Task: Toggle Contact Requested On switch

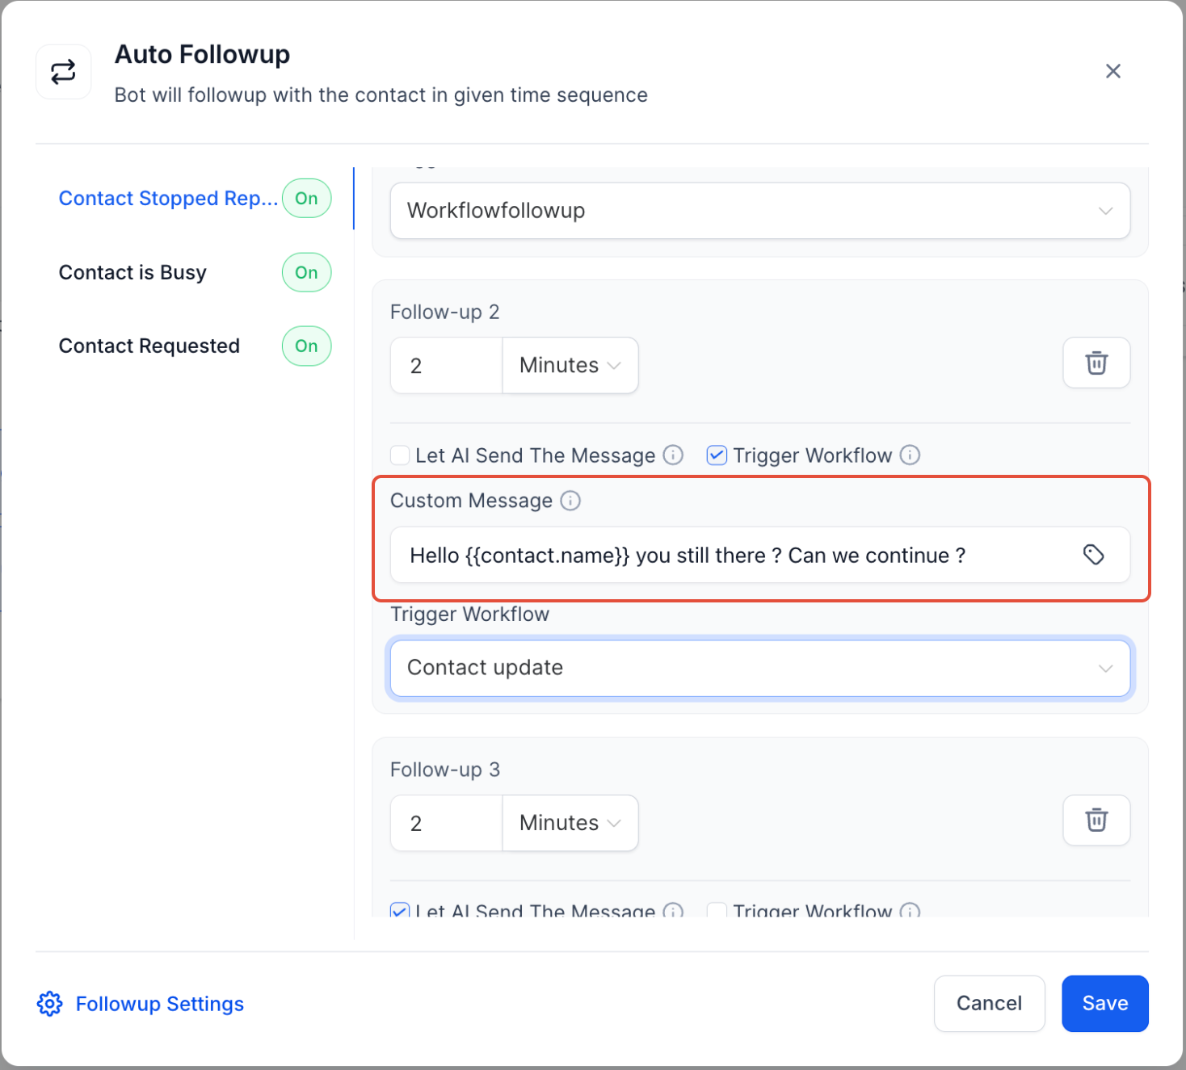Action: pyautogui.click(x=306, y=346)
